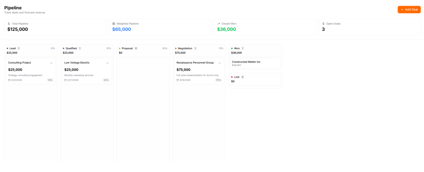Click the dollar icon beside Open Deals
The height and width of the screenshot is (172, 424).
[323, 24]
